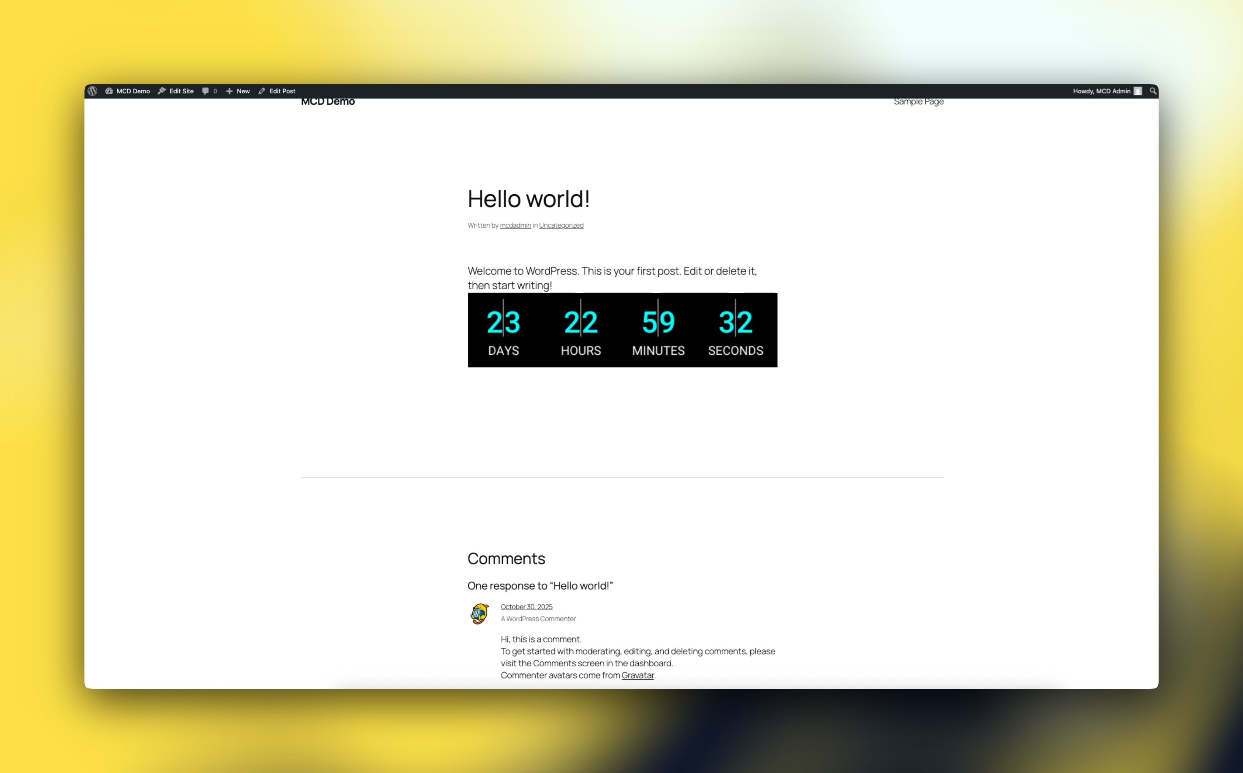1243x773 pixels.
Task: Click the October 30, 2025 comment date
Action: coord(526,606)
